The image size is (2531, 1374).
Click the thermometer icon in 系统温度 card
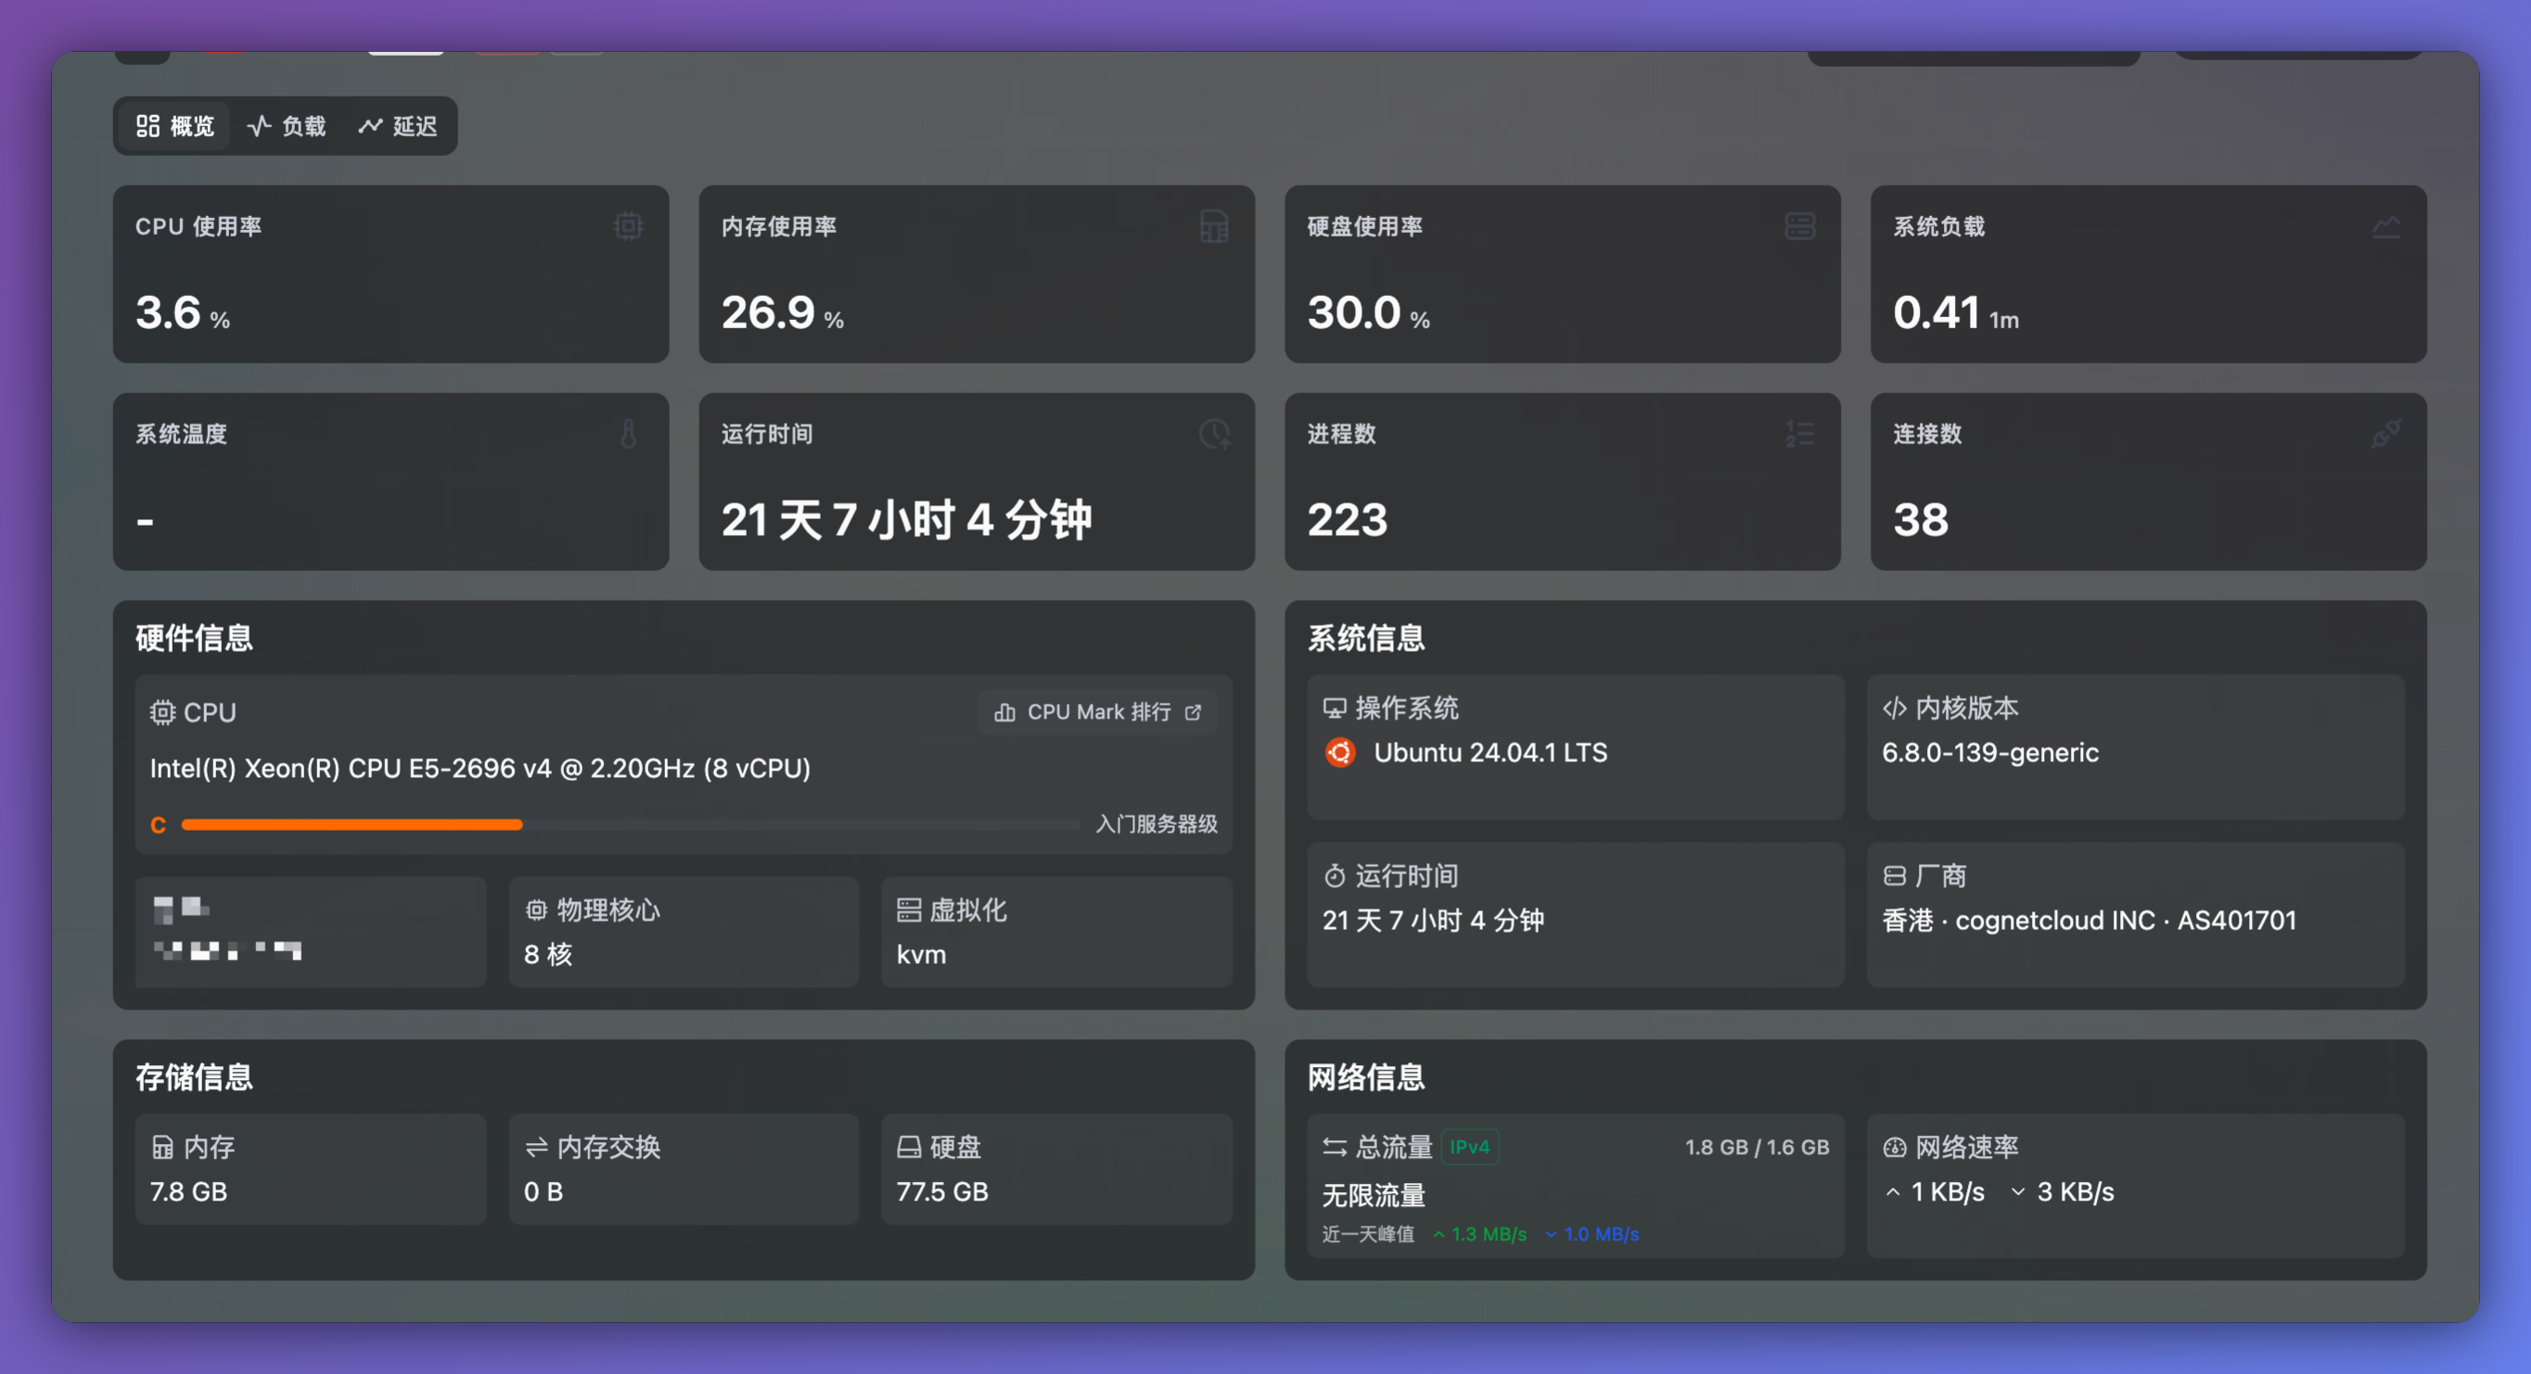629,433
